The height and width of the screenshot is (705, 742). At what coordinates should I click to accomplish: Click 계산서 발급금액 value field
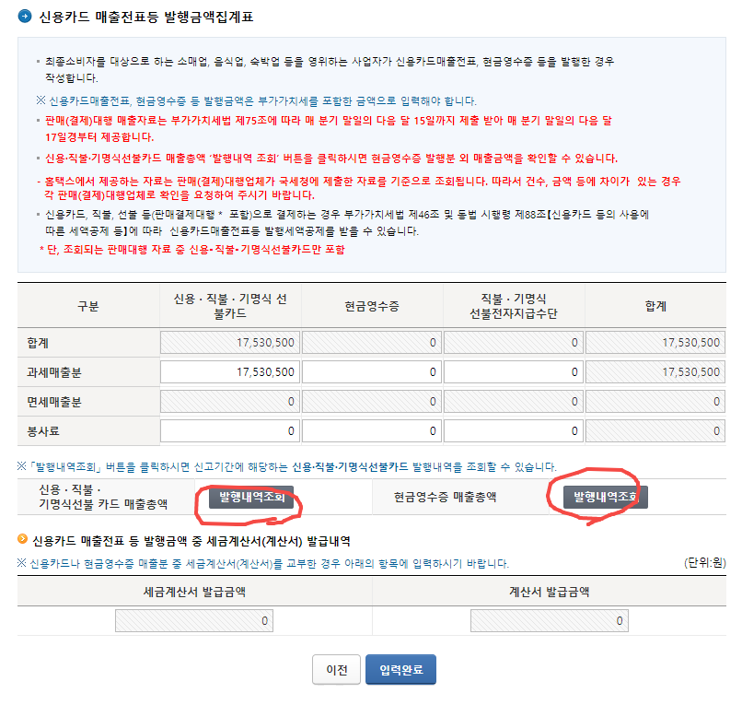(x=550, y=620)
